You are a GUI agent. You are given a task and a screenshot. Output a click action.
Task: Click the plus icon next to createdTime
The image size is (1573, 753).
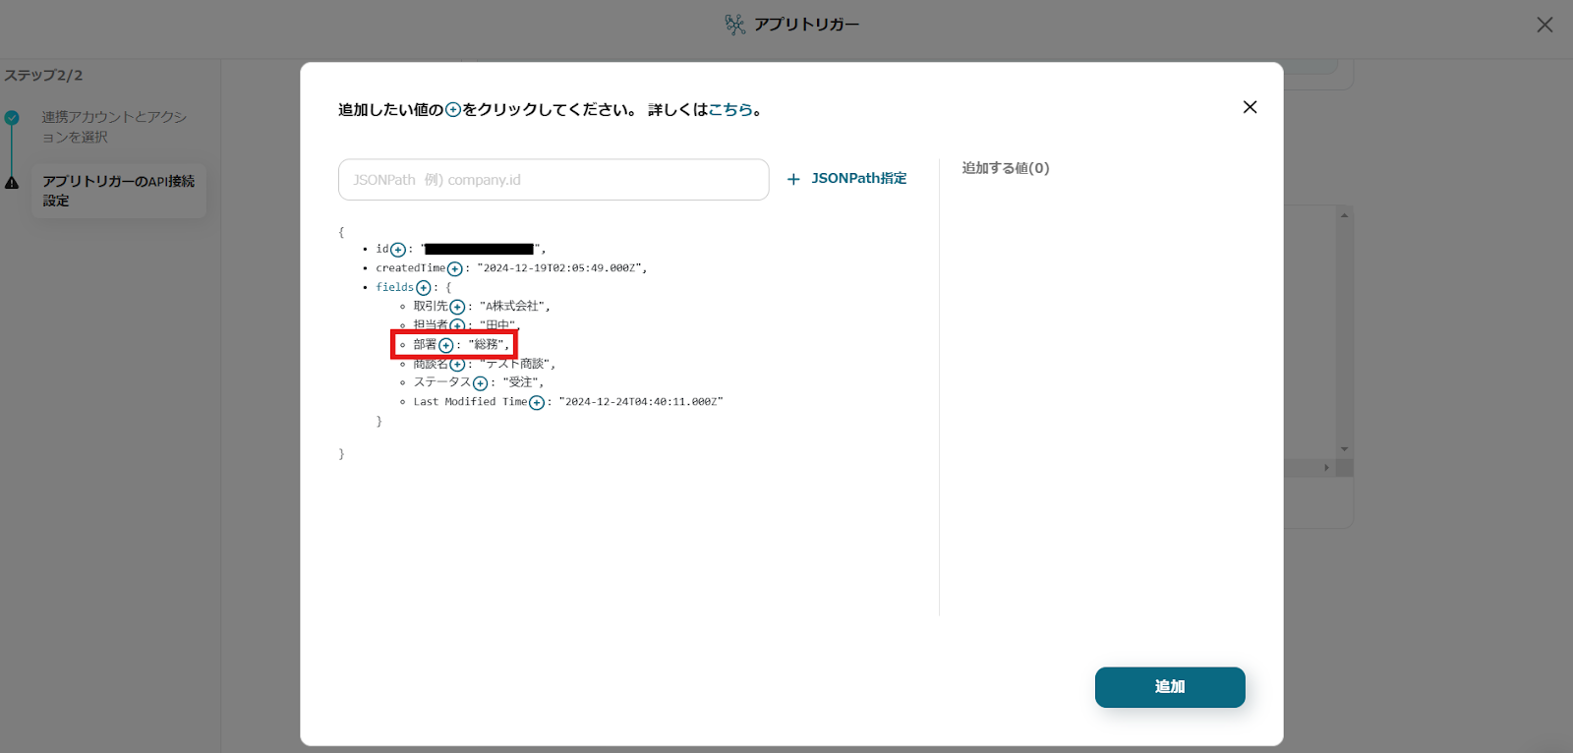(x=454, y=268)
